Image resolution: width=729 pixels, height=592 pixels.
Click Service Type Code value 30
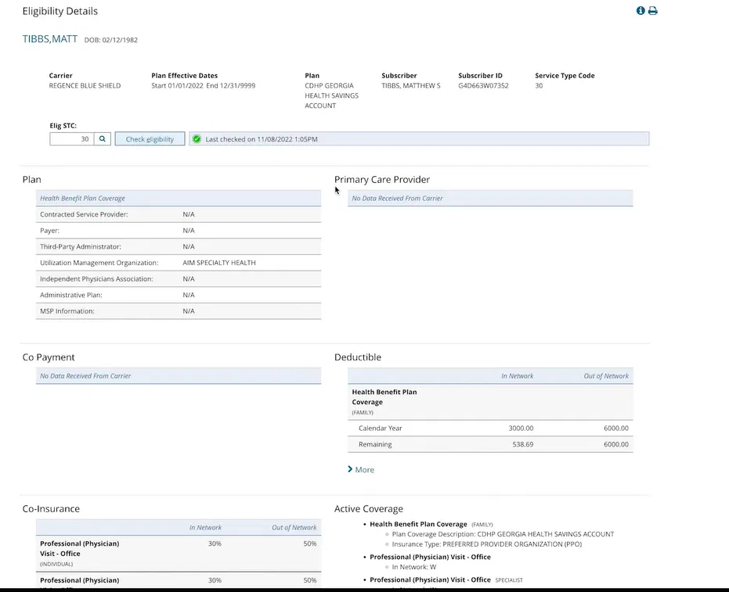(539, 85)
